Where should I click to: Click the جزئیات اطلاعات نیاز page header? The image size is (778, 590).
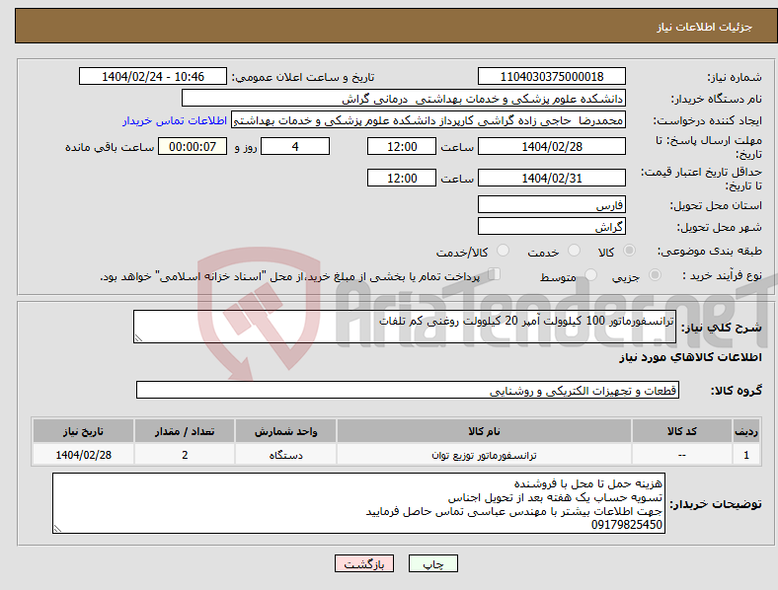(x=705, y=27)
